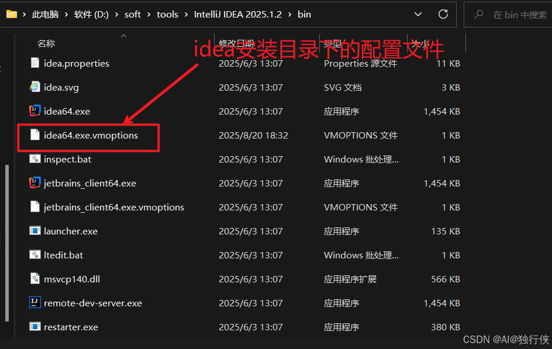Screen dimensions: 552x349
Task: Click the 2025/8/20 18:32 date cell
Action: [x=253, y=135]
